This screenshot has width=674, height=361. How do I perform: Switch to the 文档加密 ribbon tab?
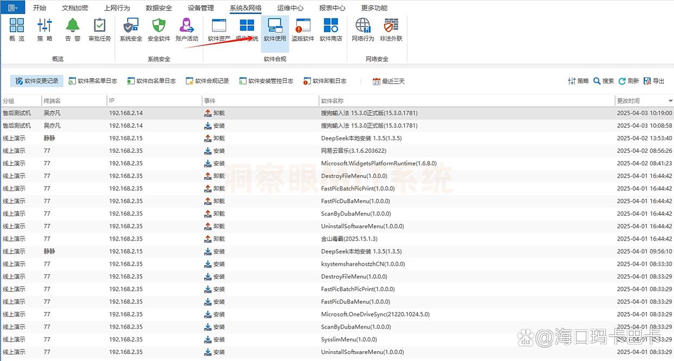click(75, 8)
